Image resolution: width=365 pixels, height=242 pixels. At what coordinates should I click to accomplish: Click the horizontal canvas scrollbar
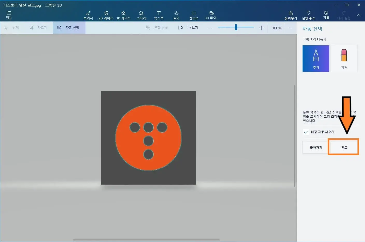(146, 240)
